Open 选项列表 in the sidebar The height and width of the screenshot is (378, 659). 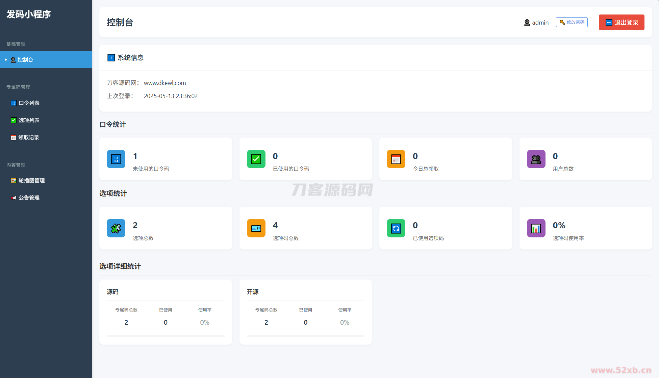(x=29, y=120)
